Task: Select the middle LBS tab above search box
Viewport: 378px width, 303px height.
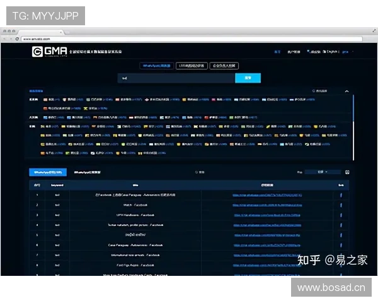Action: click(x=192, y=65)
